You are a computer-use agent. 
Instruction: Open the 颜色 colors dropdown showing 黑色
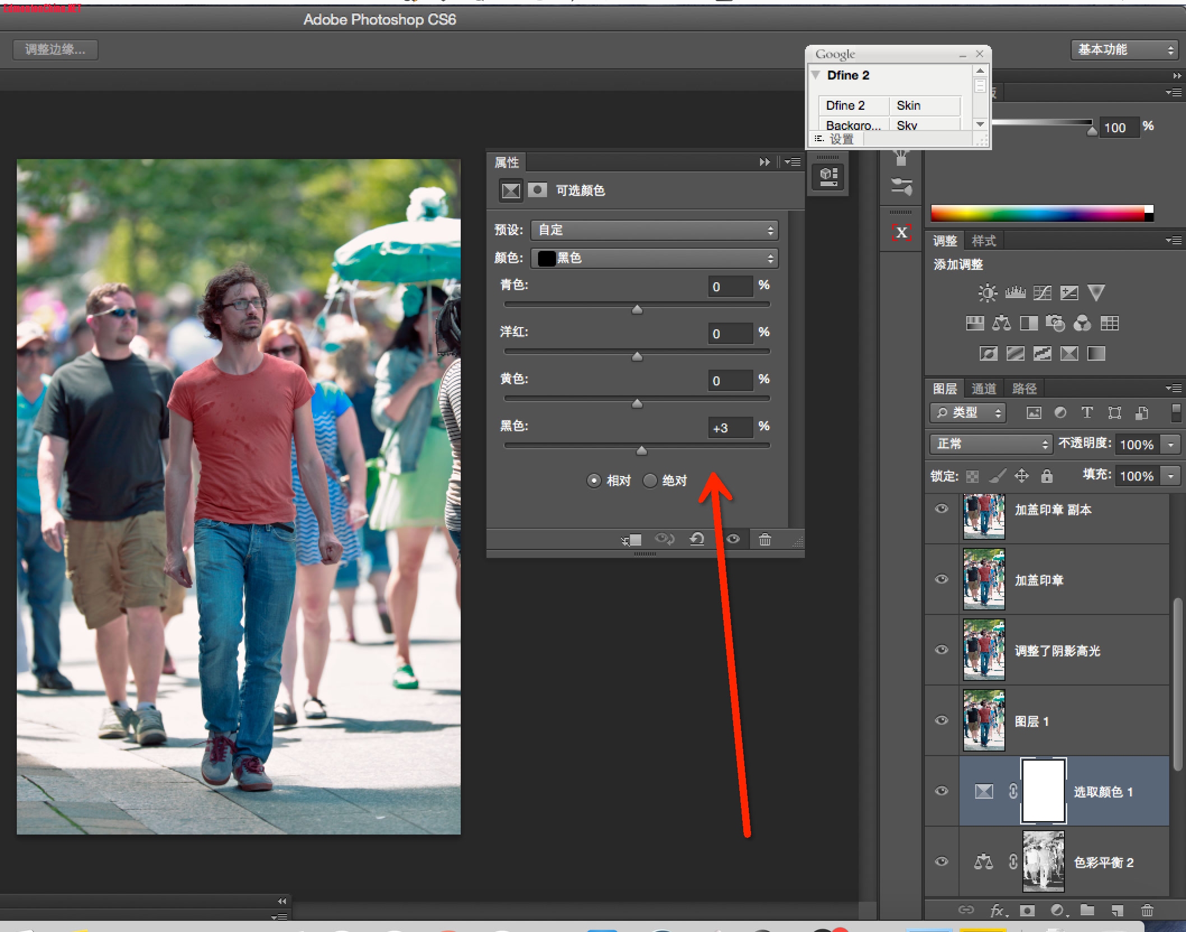[x=654, y=258]
